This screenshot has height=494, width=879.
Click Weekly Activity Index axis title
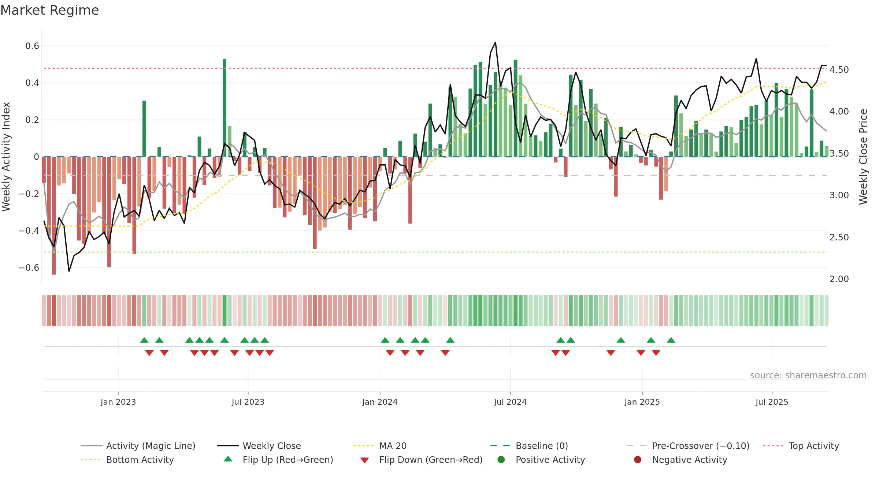(x=6, y=157)
